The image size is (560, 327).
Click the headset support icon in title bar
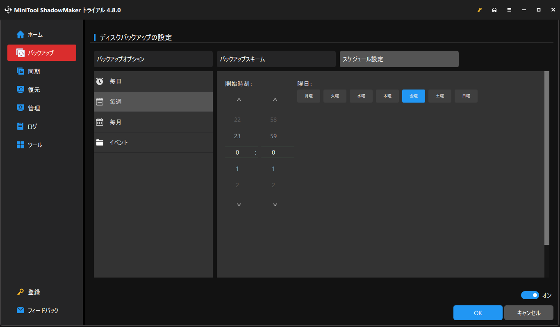point(494,10)
